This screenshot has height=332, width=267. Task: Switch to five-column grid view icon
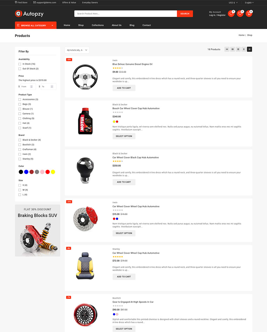pyautogui.click(x=227, y=49)
